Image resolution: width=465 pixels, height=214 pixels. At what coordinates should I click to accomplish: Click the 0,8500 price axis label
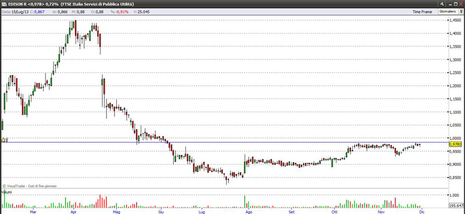pos(455,177)
